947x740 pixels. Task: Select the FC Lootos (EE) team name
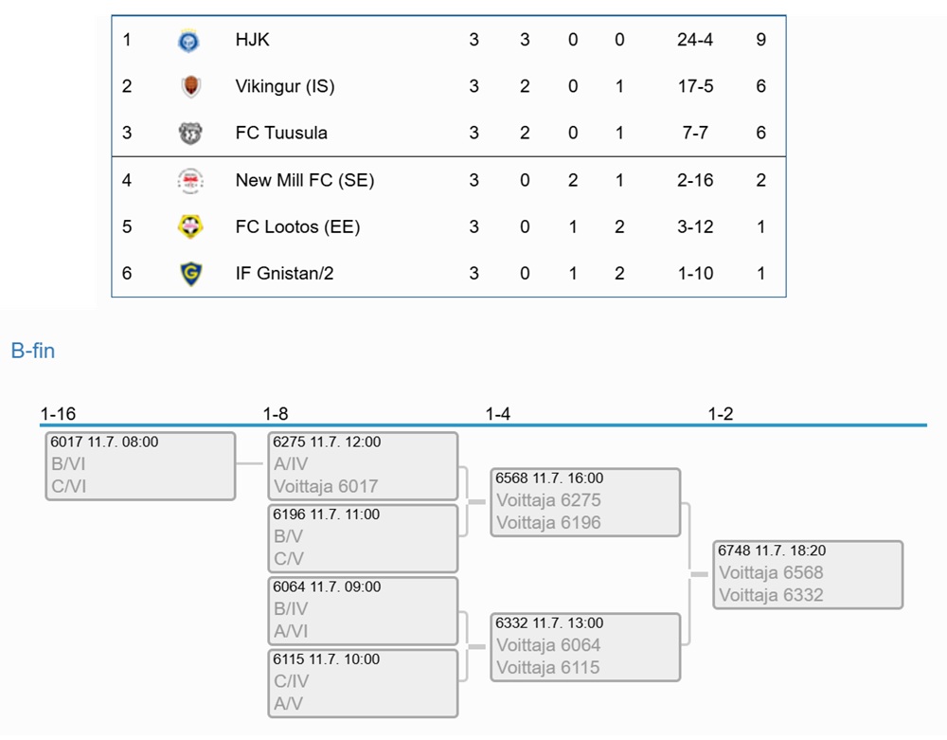(x=297, y=226)
